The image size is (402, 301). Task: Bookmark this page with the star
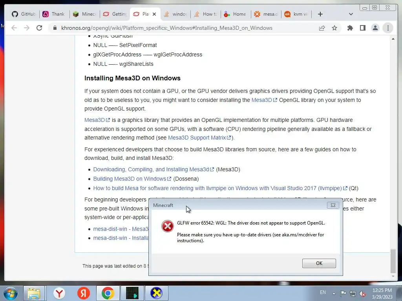334,28
